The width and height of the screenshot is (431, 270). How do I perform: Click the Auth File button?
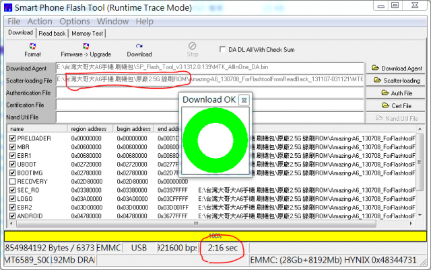point(395,93)
